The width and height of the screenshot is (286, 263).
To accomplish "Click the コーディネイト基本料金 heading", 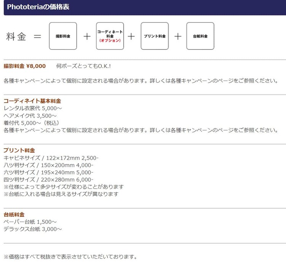I will (x=32, y=101).
